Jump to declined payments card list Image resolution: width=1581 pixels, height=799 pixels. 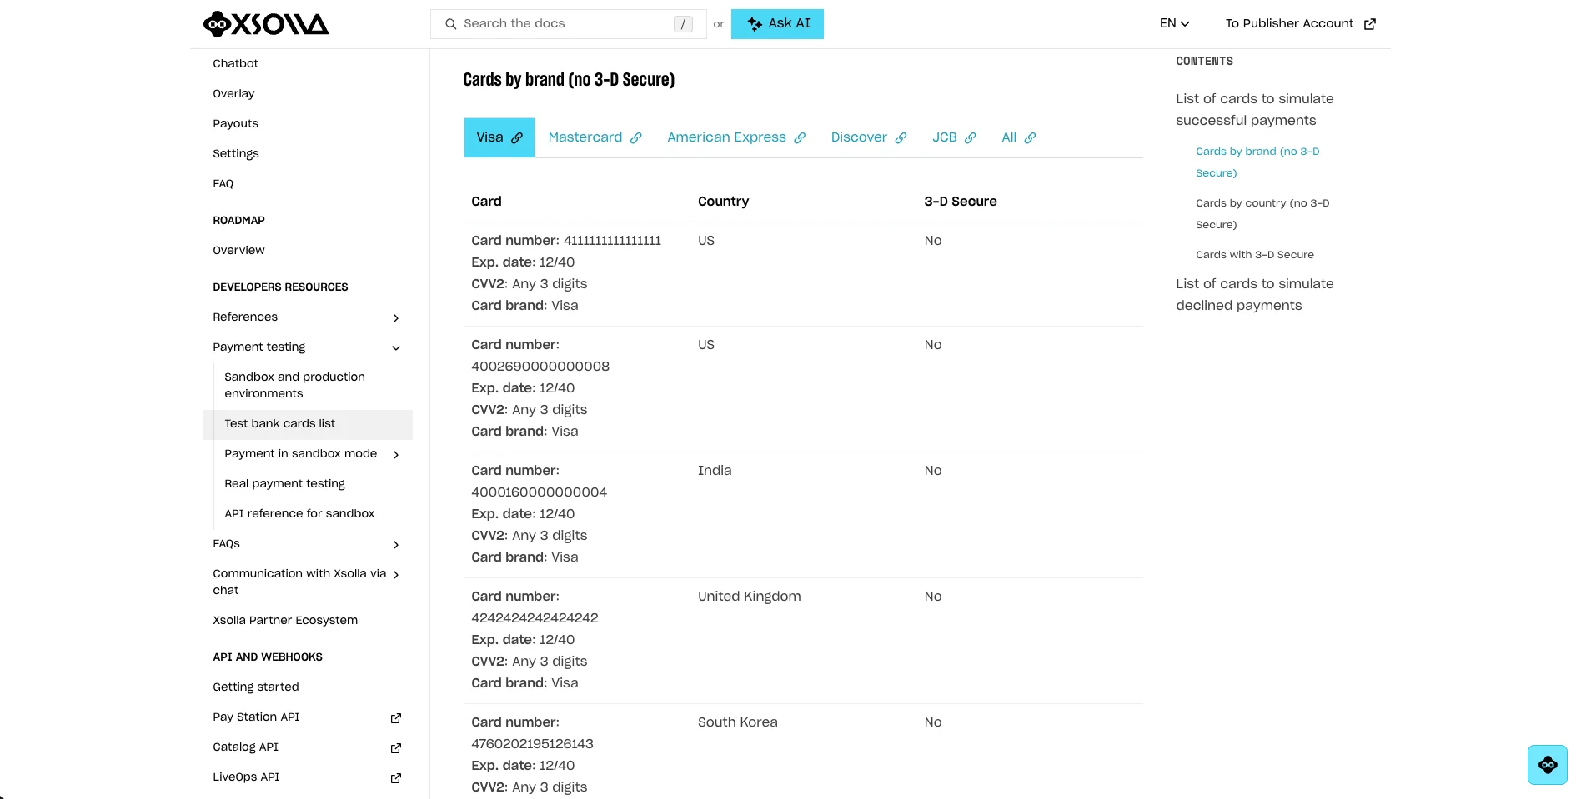click(x=1254, y=295)
